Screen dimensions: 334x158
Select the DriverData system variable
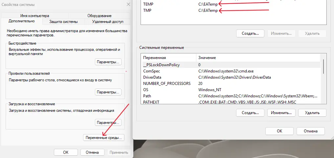coord(231,77)
